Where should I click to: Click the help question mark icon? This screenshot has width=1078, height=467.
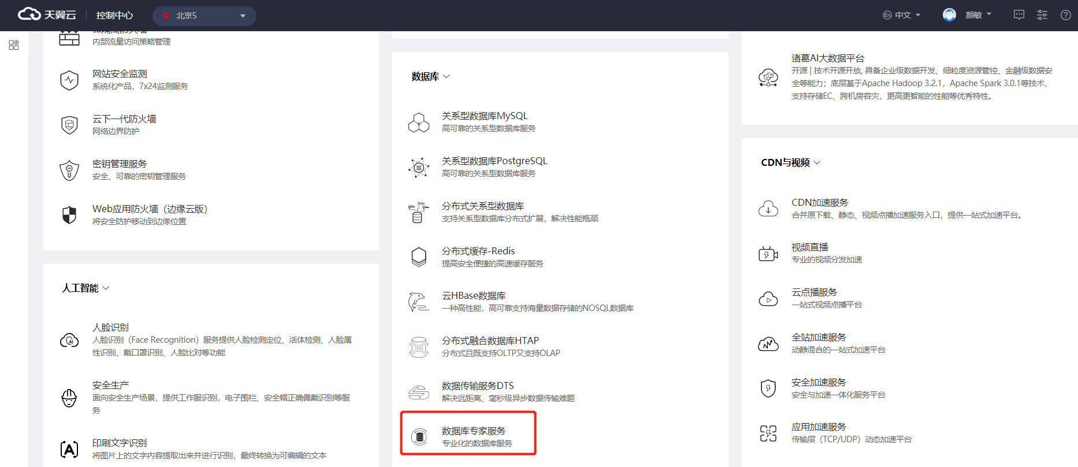point(1066,15)
